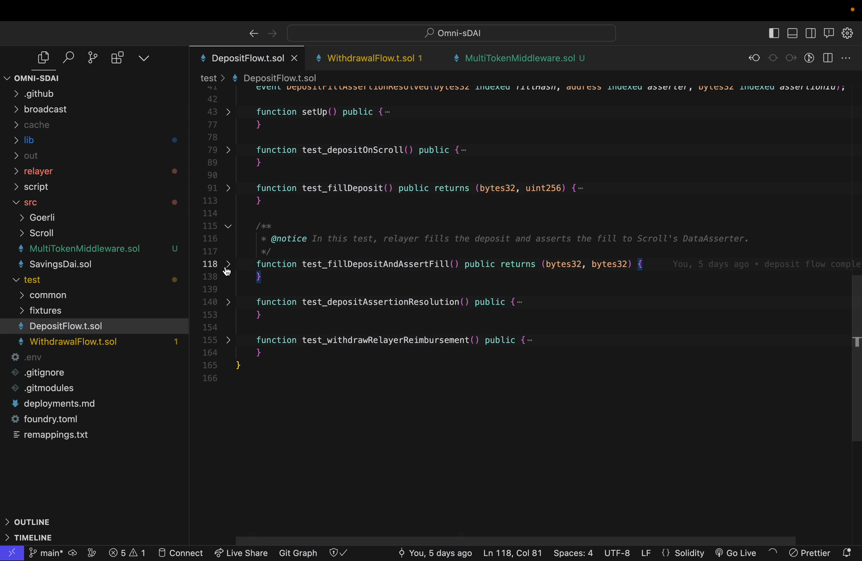Viewport: 862px width, 561px height.
Task: Go forward with the right arrow
Action: coord(272,33)
